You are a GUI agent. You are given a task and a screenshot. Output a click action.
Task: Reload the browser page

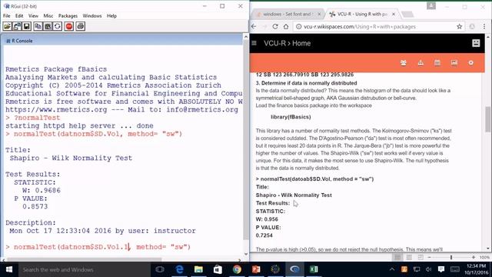[x=275, y=27]
